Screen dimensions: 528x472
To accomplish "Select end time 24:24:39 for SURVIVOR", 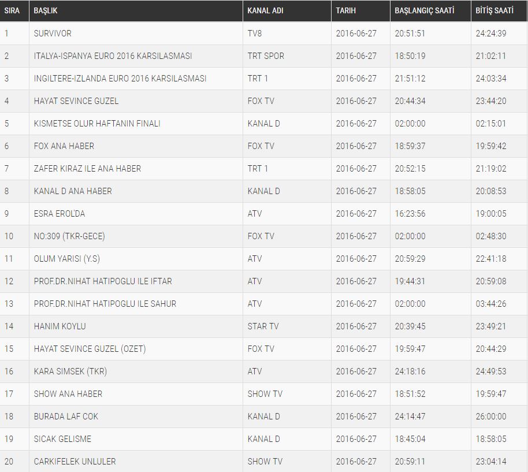I will point(491,34).
